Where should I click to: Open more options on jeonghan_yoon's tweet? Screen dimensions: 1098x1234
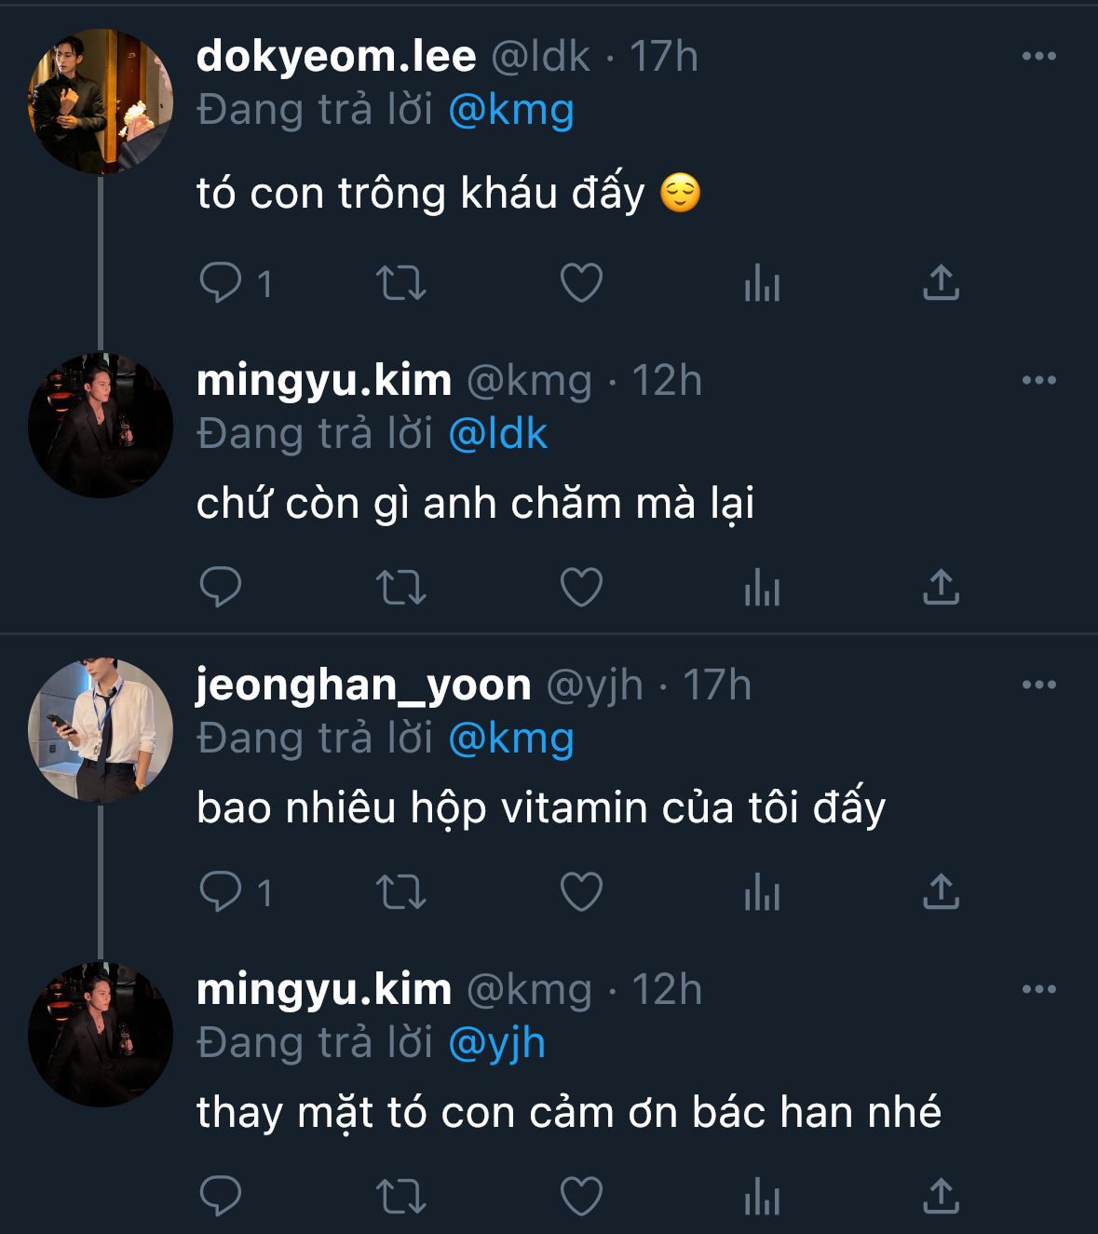pyautogui.click(x=1038, y=685)
